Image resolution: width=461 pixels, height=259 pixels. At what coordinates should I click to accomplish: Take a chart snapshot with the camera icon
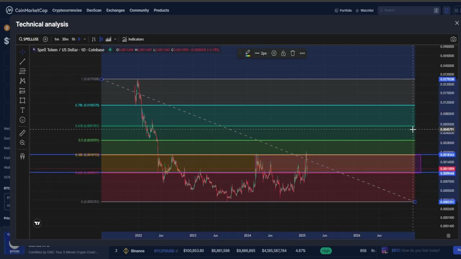tap(453, 39)
